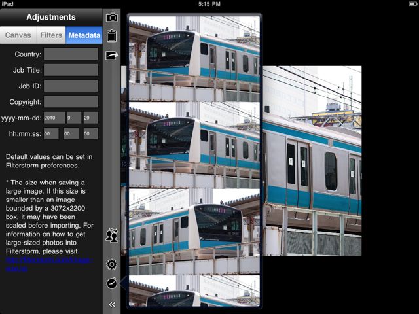Image resolution: width=419 pixels, height=314 pixels.
Task: Open the clipboard paste icon
Action: [112, 35]
